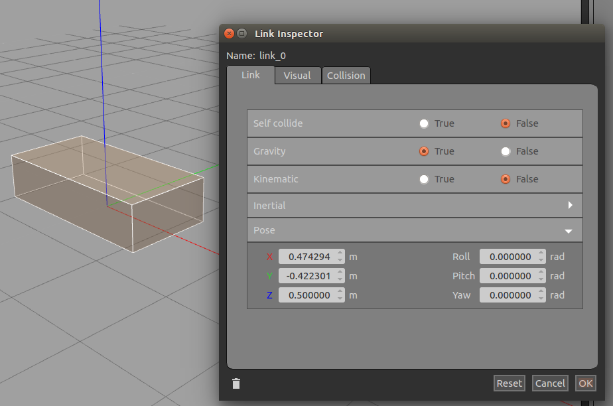Disable Gravity by selecting False

click(x=506, y=151)
